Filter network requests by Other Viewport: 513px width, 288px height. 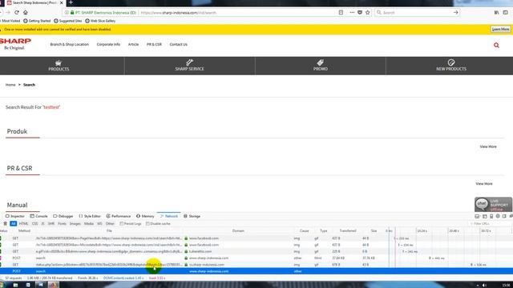pyautogui.click(x=110, y=224)
